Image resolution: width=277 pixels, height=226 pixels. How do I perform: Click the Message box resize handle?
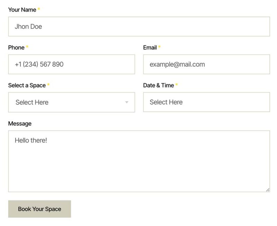[268, 189]
